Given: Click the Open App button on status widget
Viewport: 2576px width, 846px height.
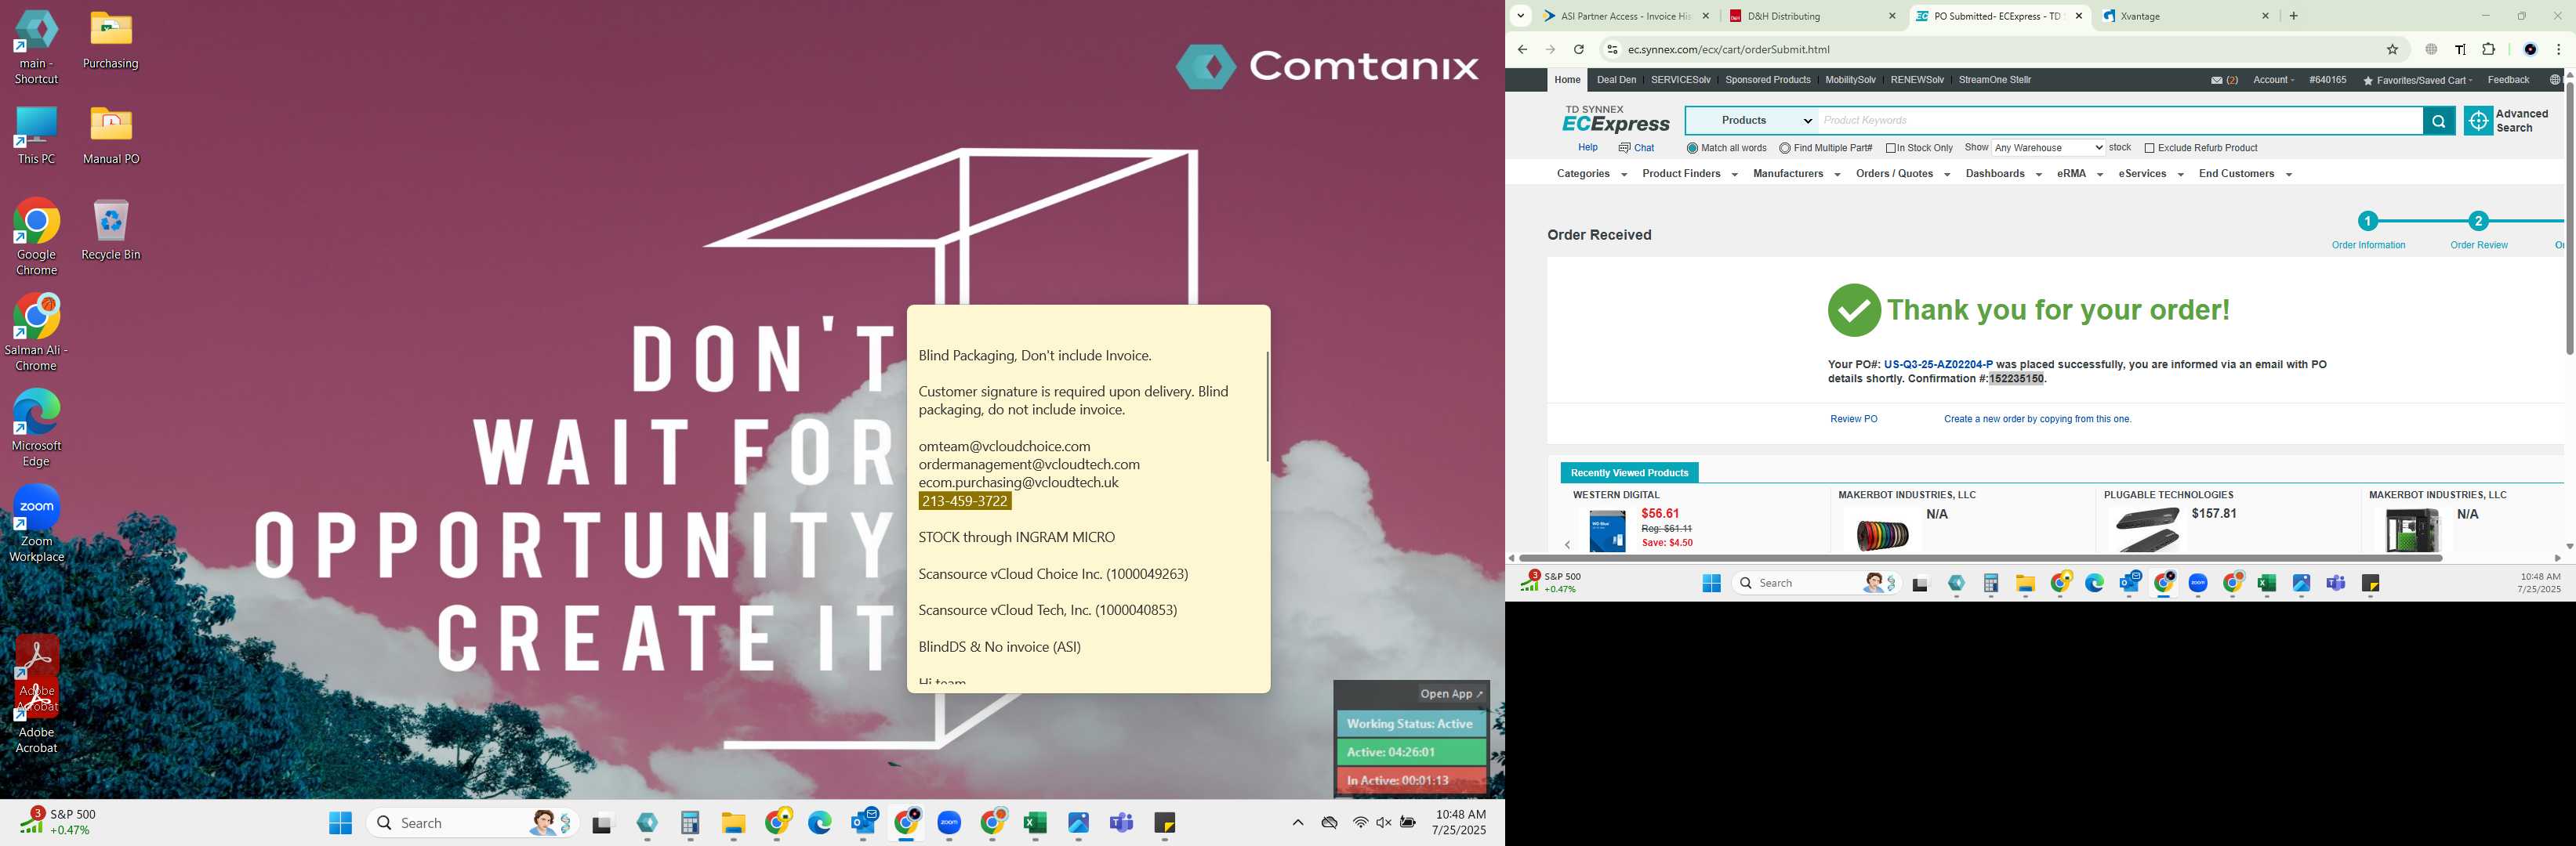Looking at the screenshot, I should point(1451,694).
